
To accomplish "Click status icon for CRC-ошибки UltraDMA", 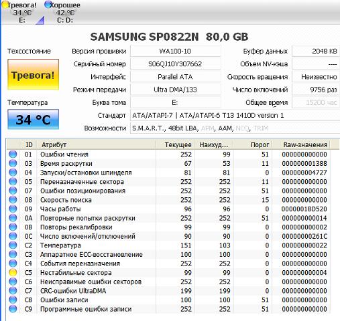I will point(13,291).
